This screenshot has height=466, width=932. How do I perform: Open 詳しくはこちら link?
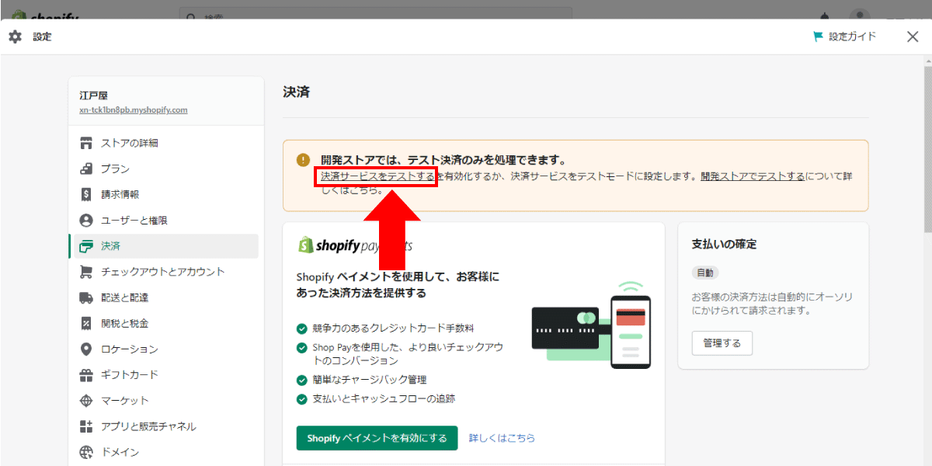502,438
